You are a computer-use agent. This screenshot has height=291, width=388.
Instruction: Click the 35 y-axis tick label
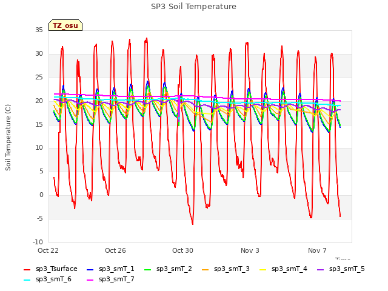[x=39, y=30]
